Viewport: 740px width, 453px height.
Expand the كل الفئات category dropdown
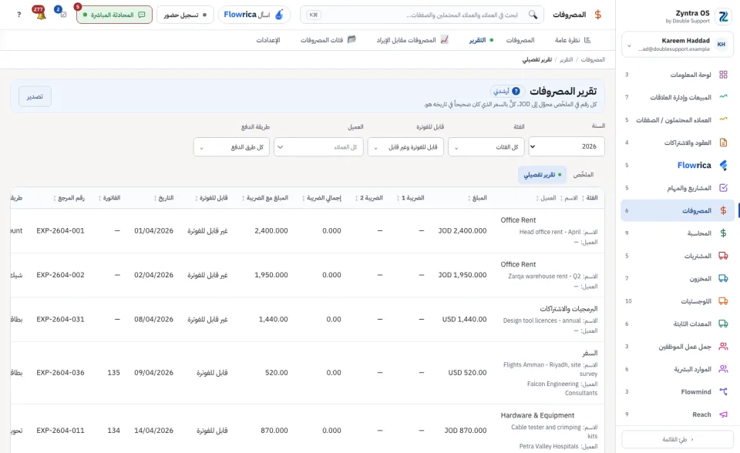click(486, 146)
